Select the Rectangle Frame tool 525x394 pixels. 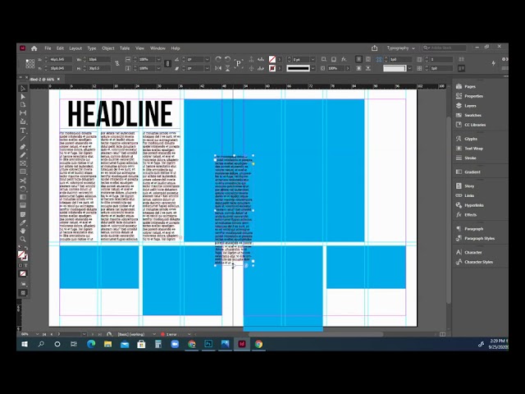pos(23,163)
